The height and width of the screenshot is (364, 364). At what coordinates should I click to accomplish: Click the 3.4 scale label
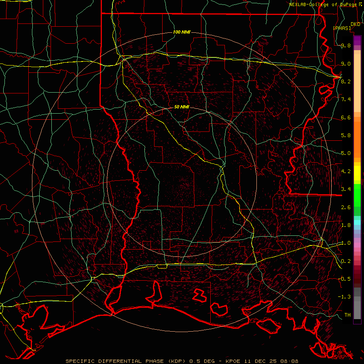pos(346,189)
